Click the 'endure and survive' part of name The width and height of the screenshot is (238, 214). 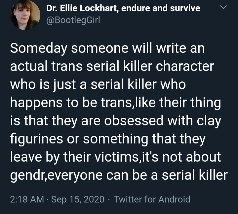(x=161, y=8)
